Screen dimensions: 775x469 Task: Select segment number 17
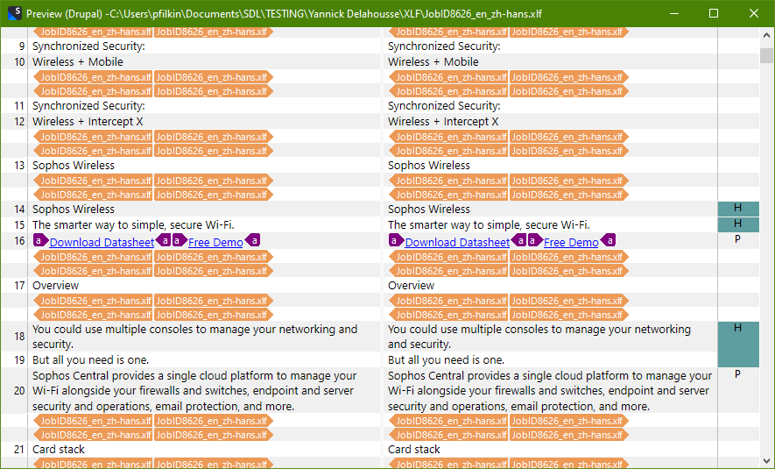[x=19, y=286]
